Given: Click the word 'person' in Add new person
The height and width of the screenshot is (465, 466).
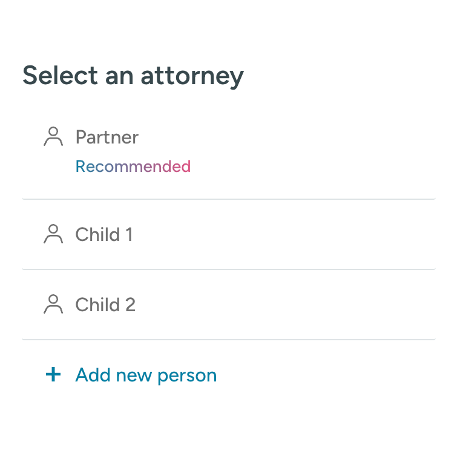Looking at the screenshot, I should (187, 377).
